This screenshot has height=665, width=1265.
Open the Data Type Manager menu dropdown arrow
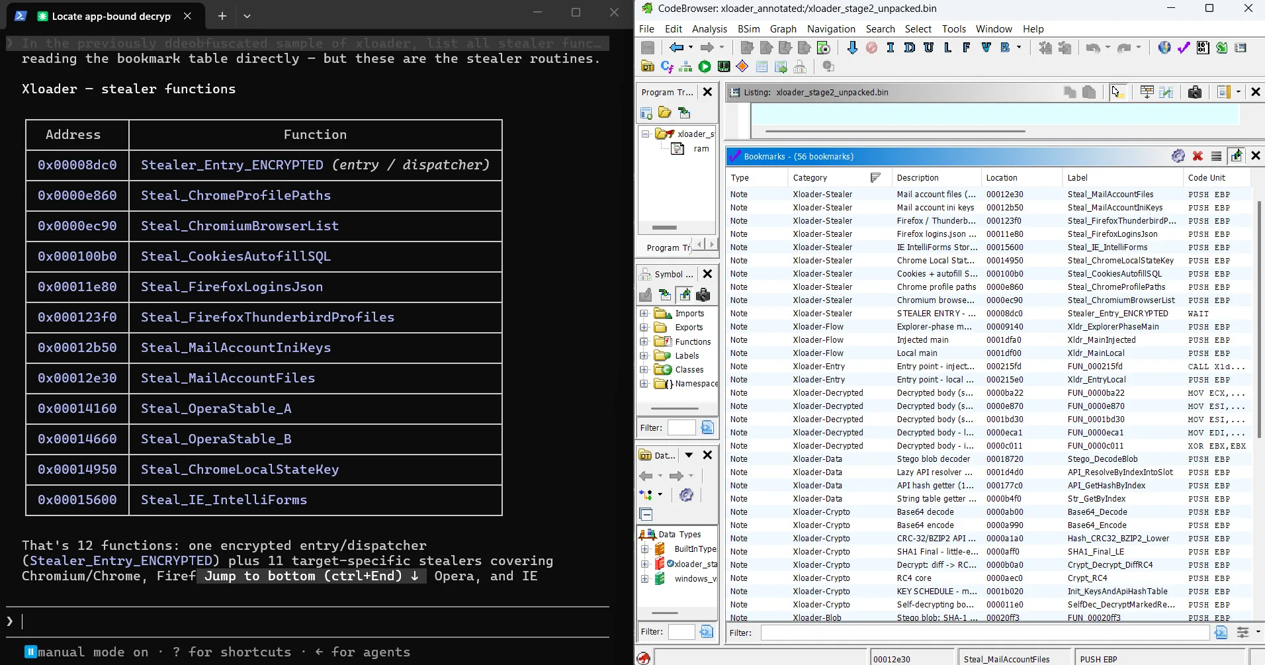coord(689,455)
